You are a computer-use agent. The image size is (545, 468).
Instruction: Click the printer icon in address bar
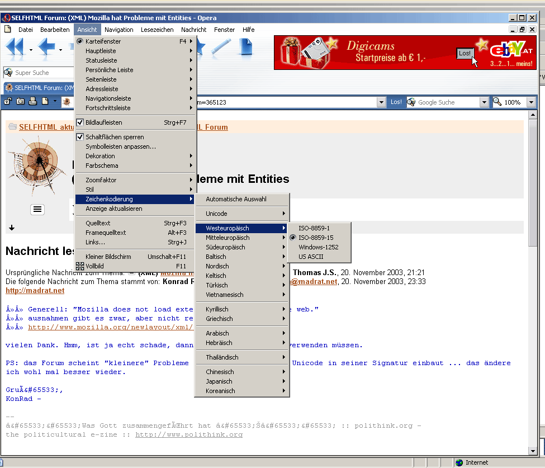[32, 102]
